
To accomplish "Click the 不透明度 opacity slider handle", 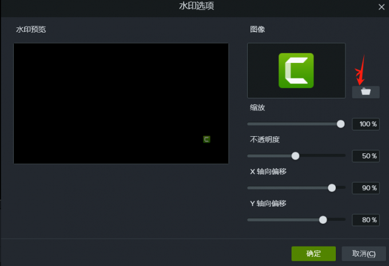I will [295, 156].
